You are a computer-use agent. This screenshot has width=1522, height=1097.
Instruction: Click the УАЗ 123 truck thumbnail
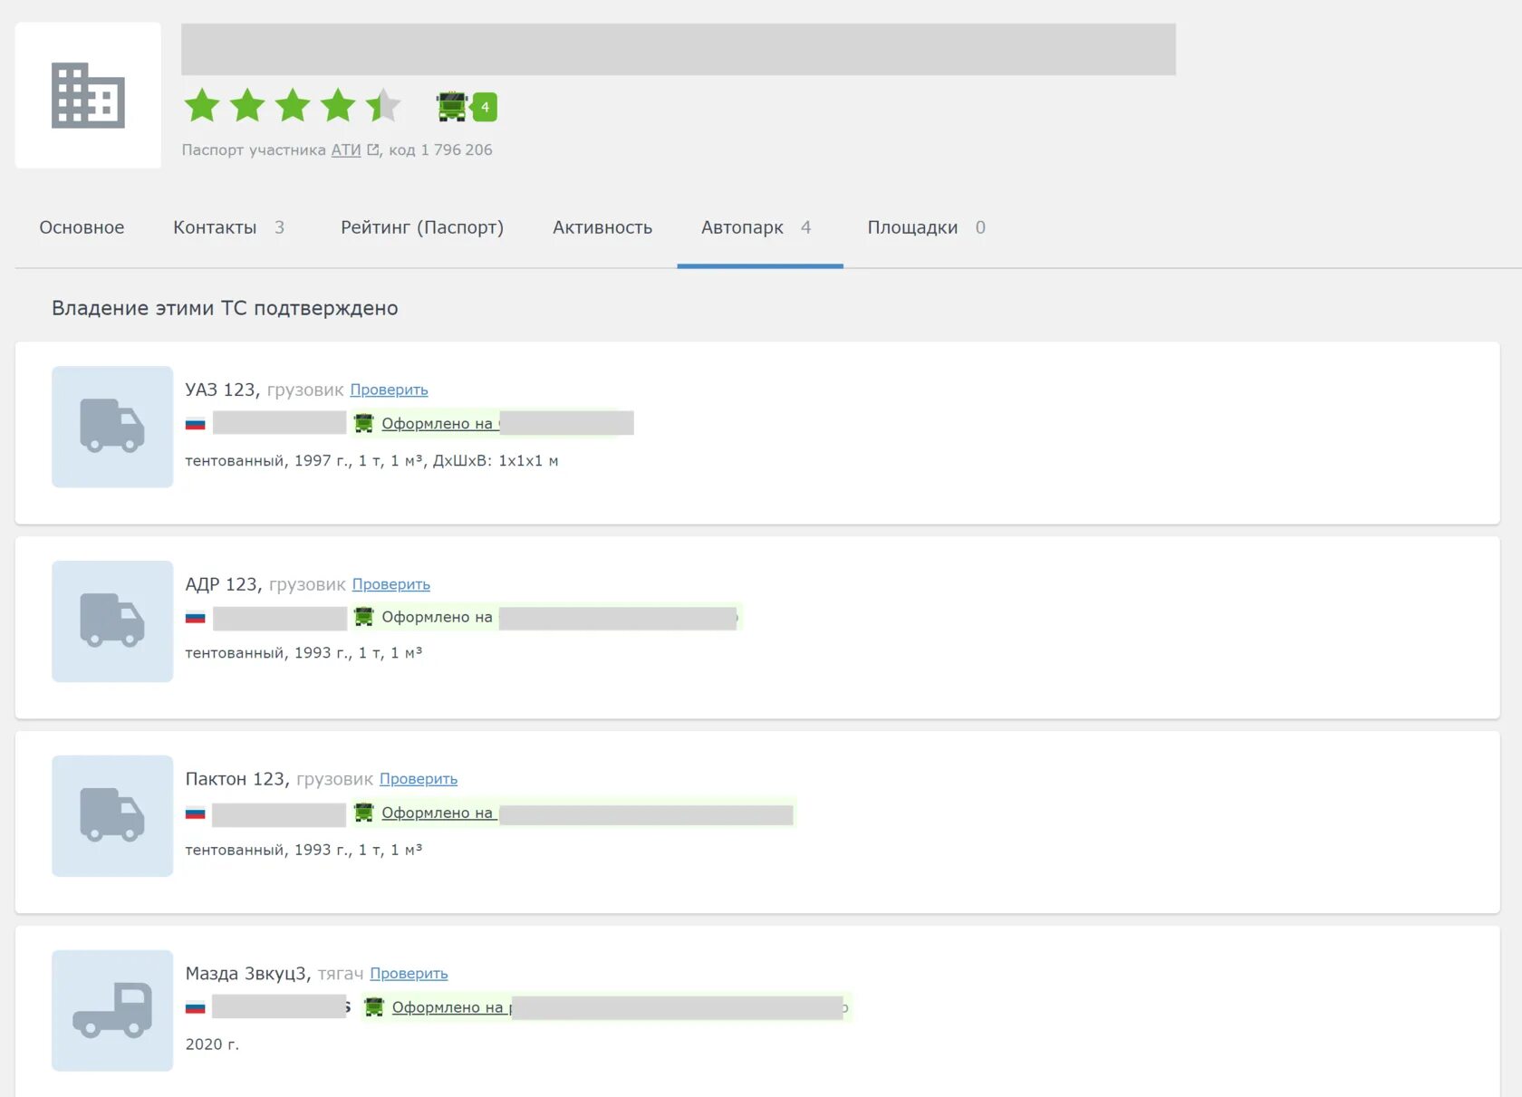[x=112, y=427]
